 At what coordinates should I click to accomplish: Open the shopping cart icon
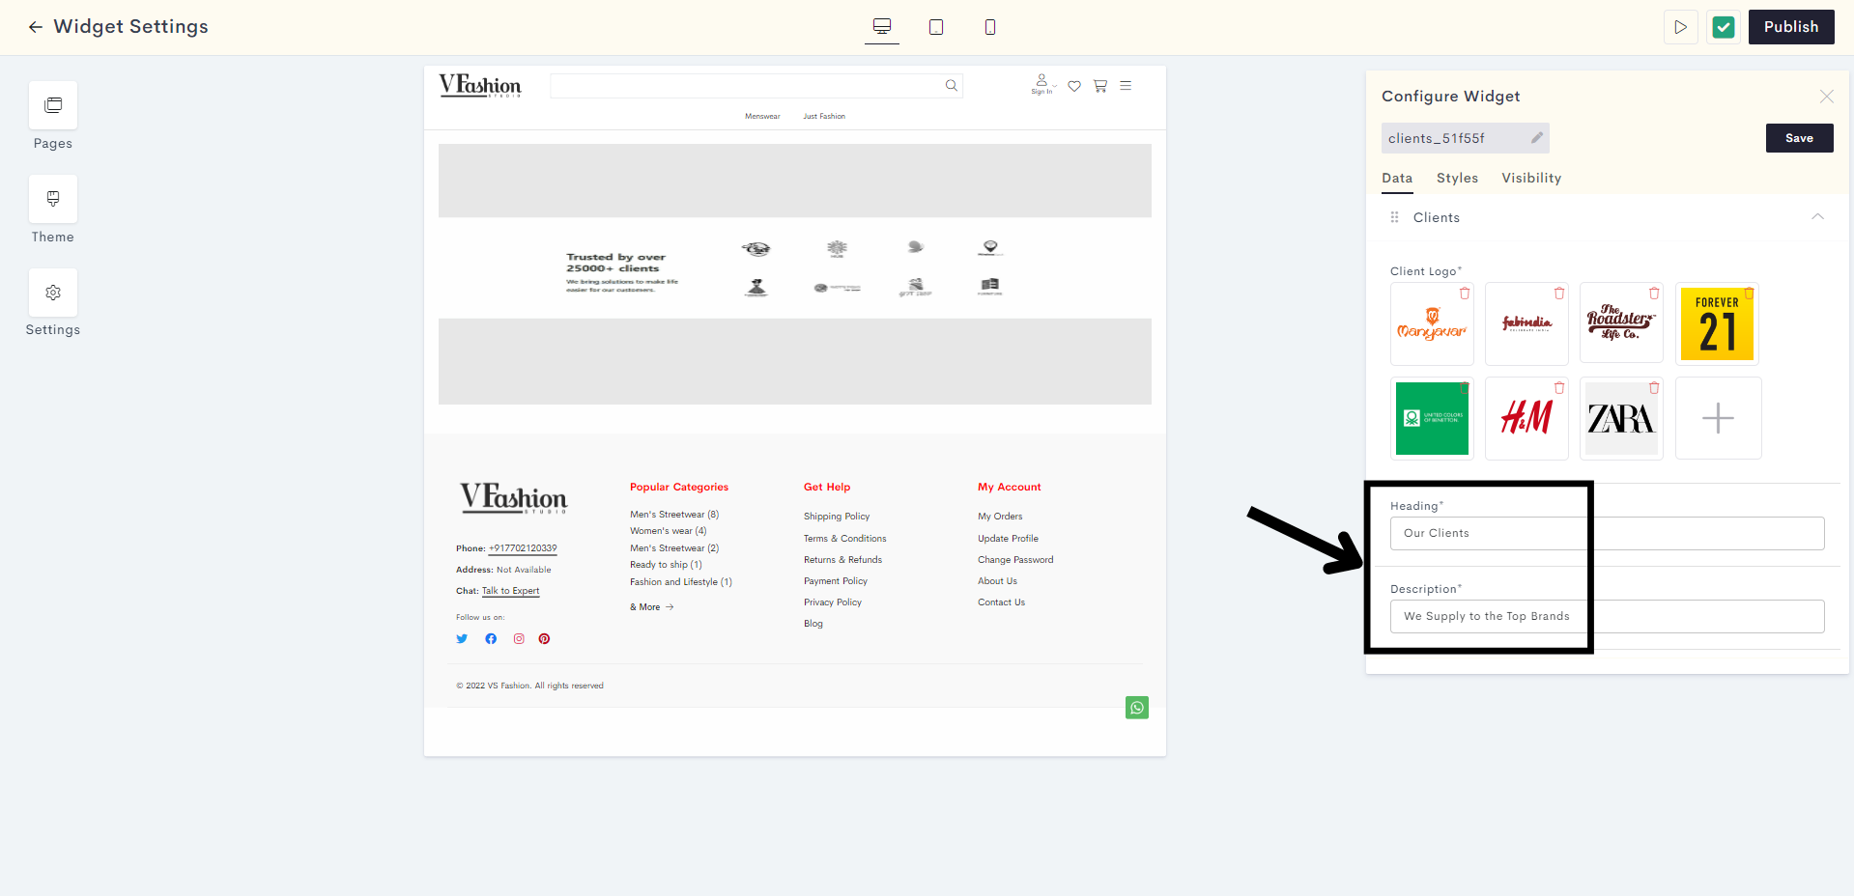[1100, 86]
